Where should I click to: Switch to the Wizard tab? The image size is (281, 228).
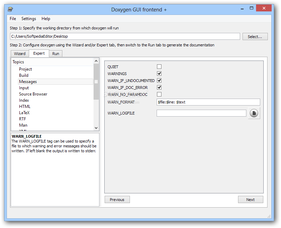click(x=20, y=54)
